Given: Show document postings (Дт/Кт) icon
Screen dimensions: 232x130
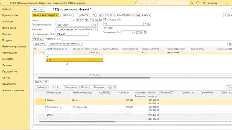Looking at the screenshot, I should pos(94,15).
